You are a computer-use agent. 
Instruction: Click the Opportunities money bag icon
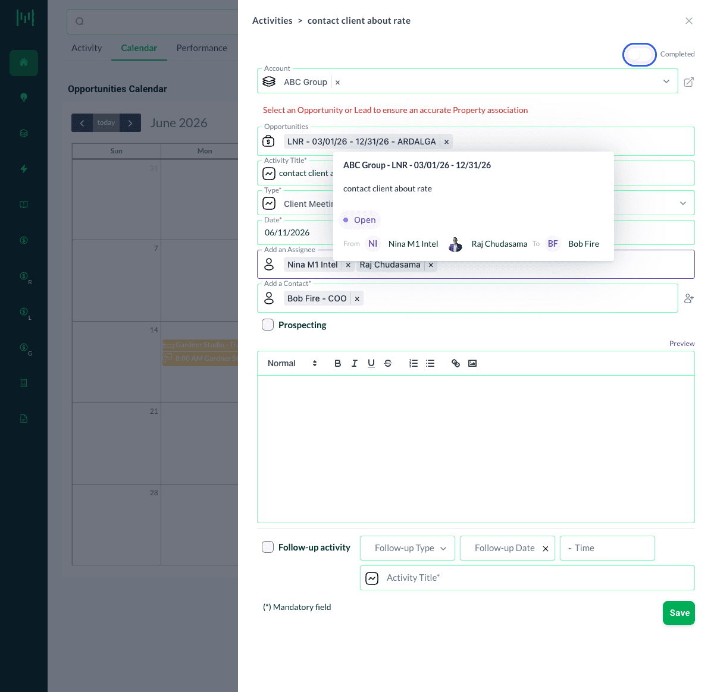click(269, 141)
